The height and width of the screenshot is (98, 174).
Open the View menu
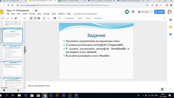pyautogui.click(x=18, y=14)
